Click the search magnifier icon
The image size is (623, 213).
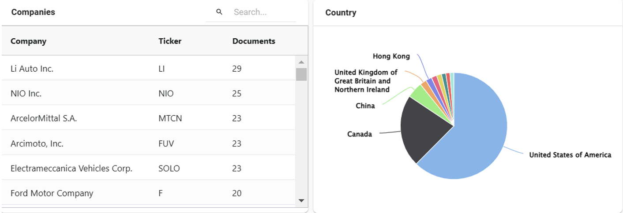coord(219,12)
